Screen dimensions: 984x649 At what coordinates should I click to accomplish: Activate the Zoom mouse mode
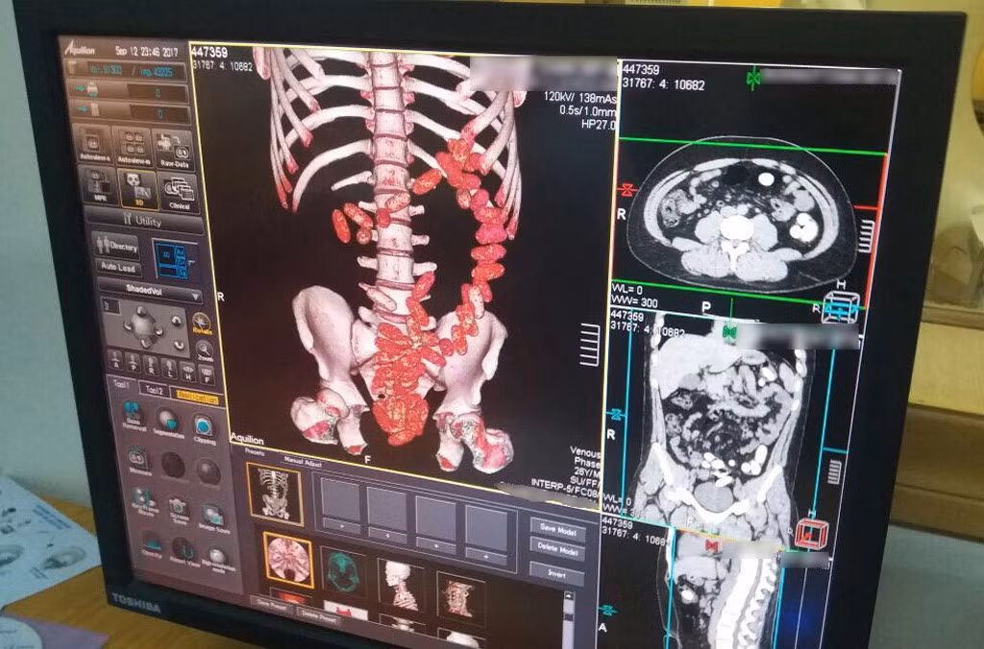pos(205,351)
